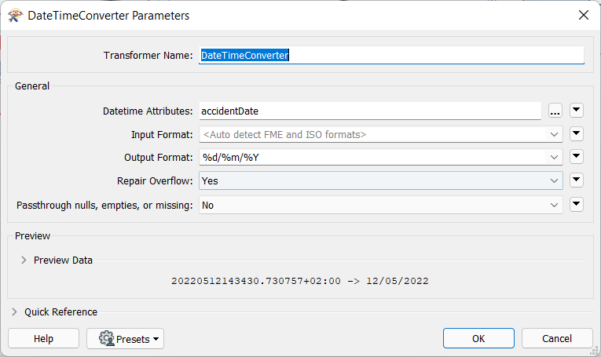The height and width of the screenshot is (357, 601).
Task: Open the arrow menu beside Output Format
Action: [x=576, y=158]
